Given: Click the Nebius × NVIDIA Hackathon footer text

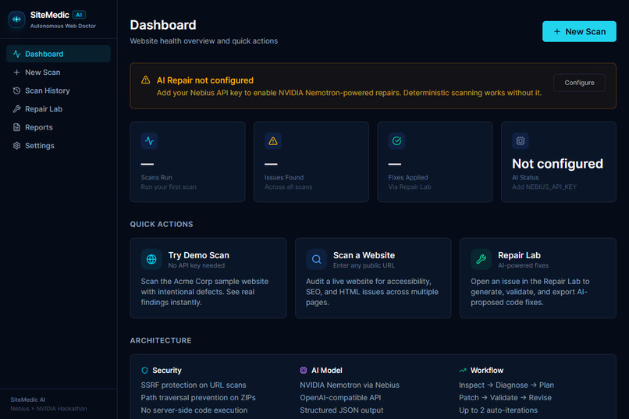Looking at the screenshot, I should point(48,409).
